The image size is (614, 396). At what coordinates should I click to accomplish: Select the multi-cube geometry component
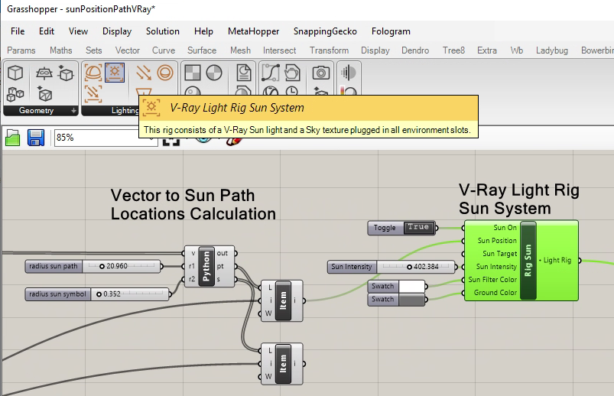pyautogui.click(x=15, y=94)
